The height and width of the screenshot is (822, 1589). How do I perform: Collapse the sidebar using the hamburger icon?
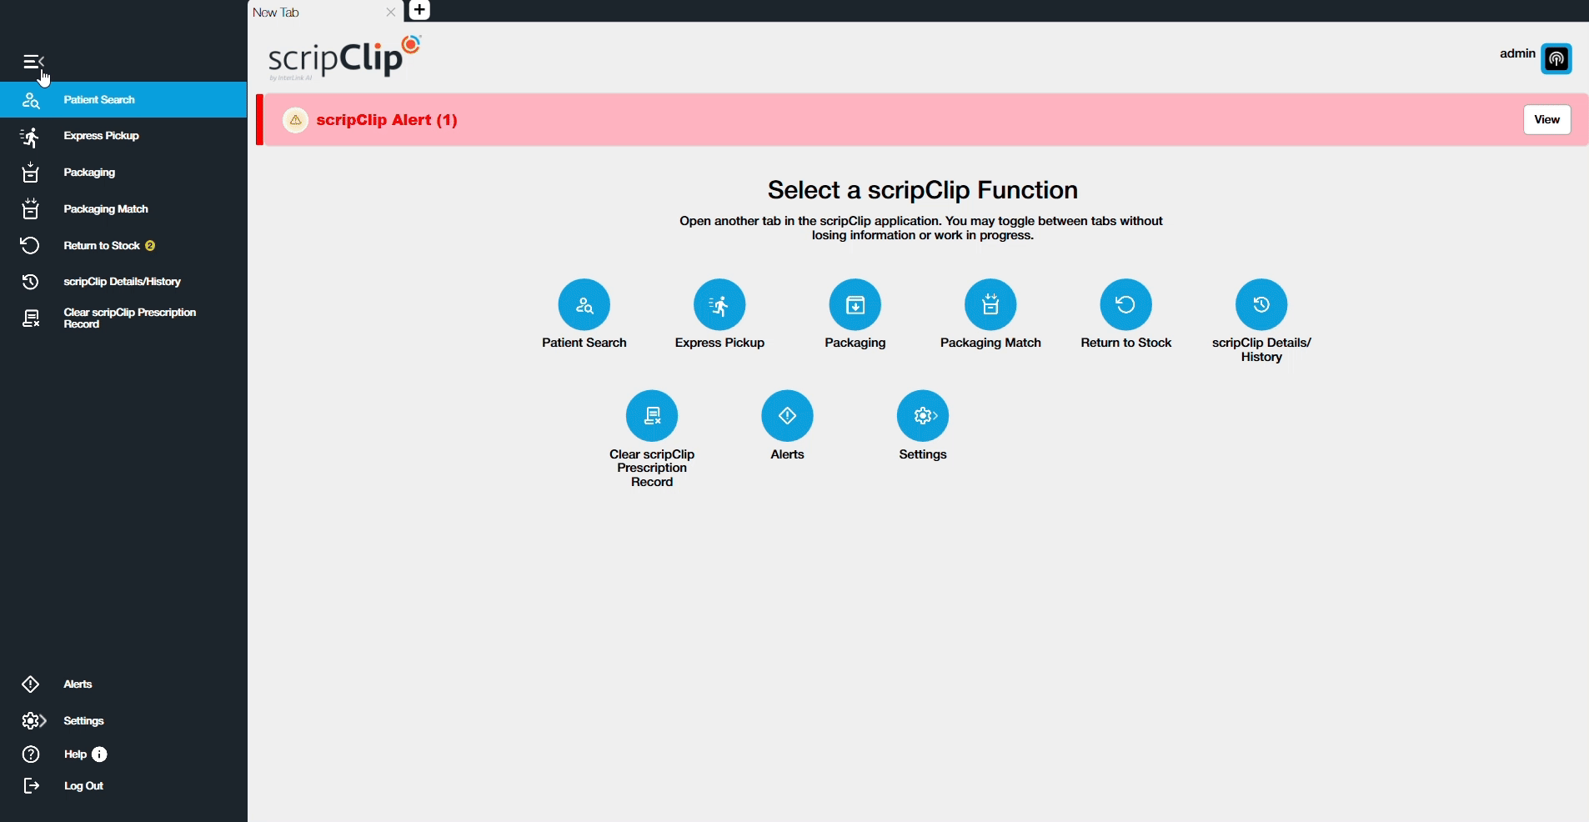[33, 62]
